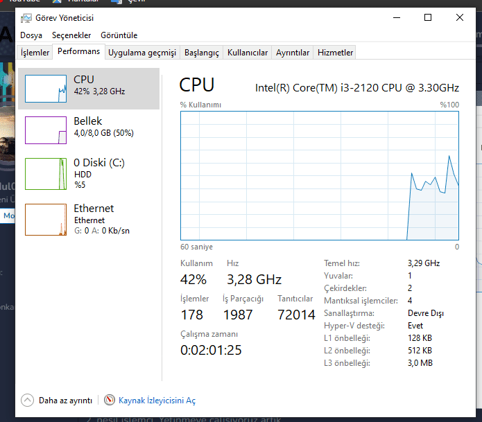
Task: Open the Dosya menu
Action: coord(31,35)
